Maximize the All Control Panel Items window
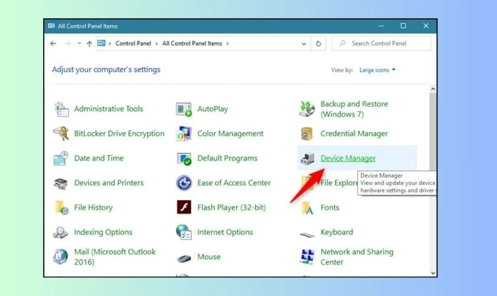Screen dimensions: 497x296 pyautogui.click(x=403, y=25)
